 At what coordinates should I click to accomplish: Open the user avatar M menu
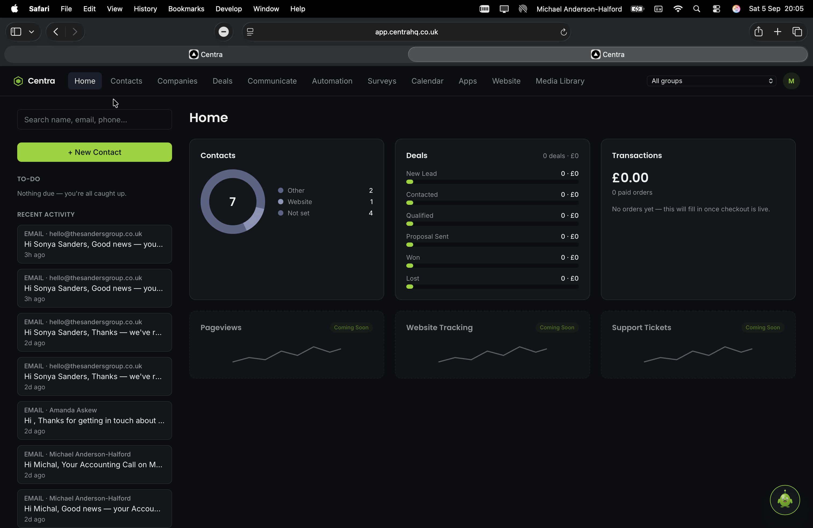click(x=791, y=81)
